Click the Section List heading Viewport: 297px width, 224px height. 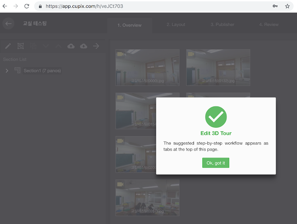(x=15, y=59)
